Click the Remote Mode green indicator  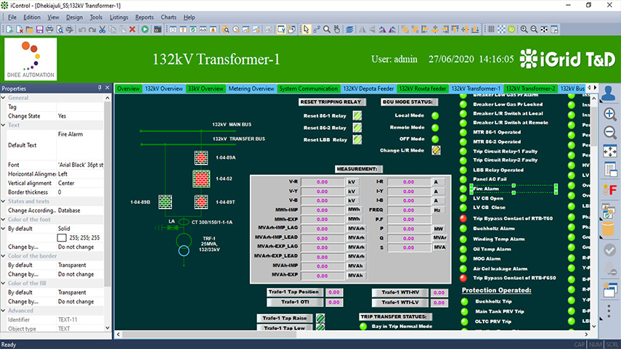(435, 128)
